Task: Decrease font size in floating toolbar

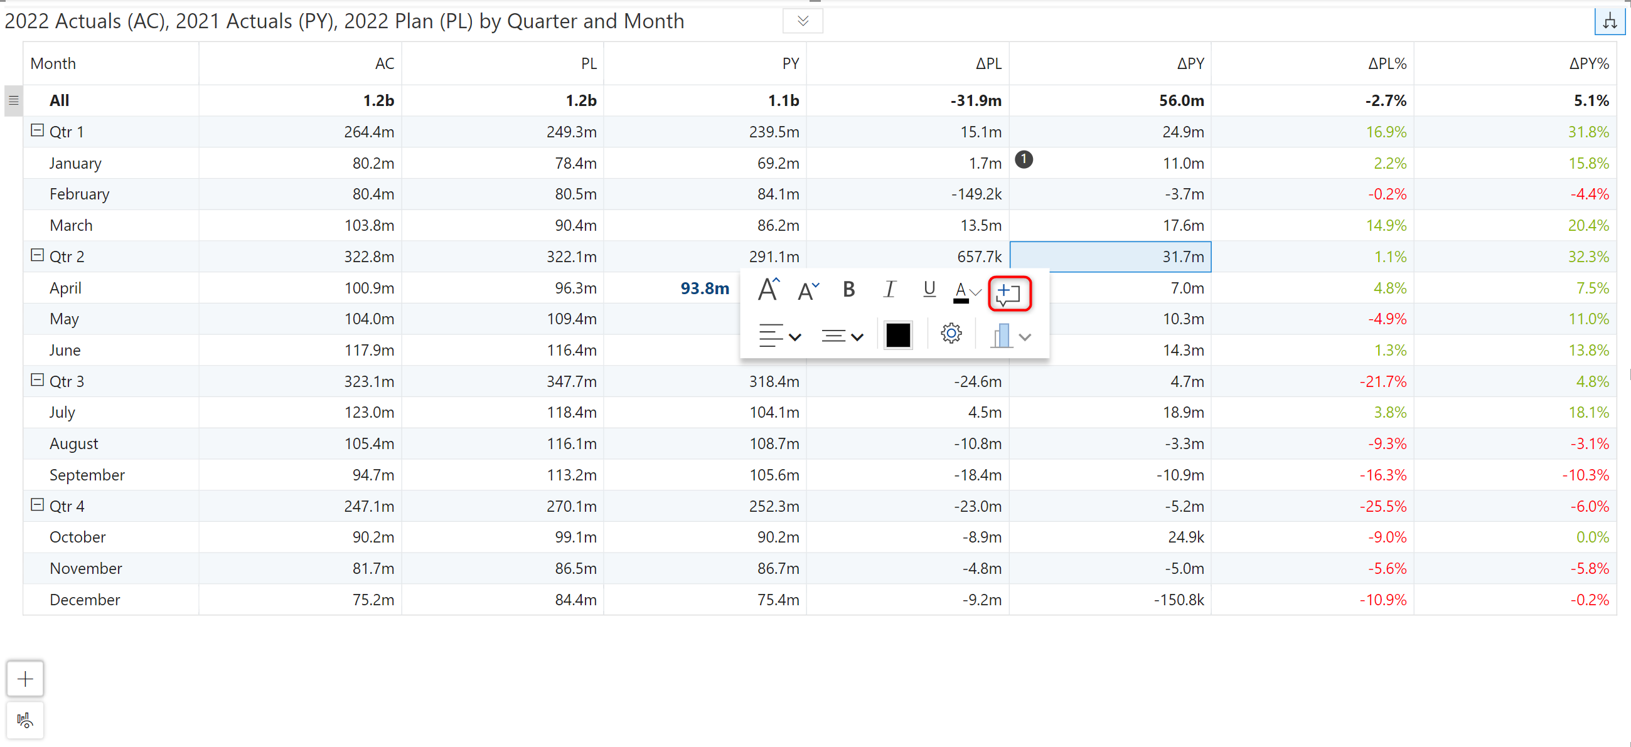Action: (x=808, y=290)
